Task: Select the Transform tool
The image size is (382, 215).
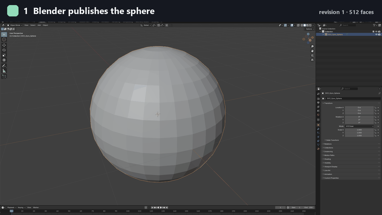Action: [4, 60]
